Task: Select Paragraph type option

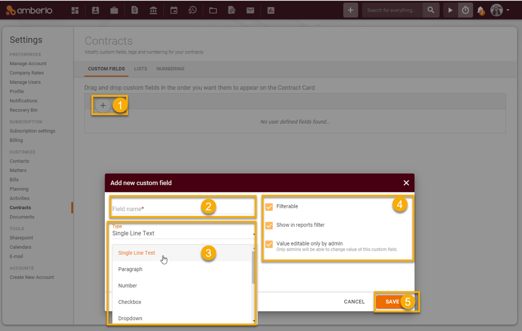Action: pos(182,269)
